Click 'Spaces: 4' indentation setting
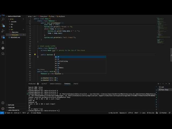 click(x=123, y=113)
